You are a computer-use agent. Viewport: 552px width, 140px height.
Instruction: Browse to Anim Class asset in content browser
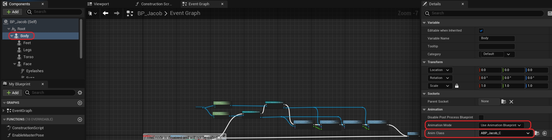(537, 133)
